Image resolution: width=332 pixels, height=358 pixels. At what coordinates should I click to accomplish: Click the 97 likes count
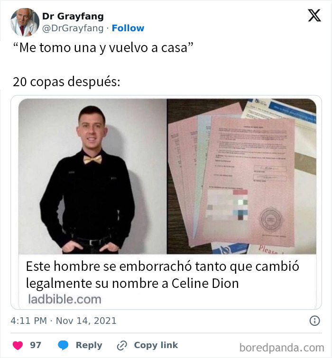click(36, 345)
